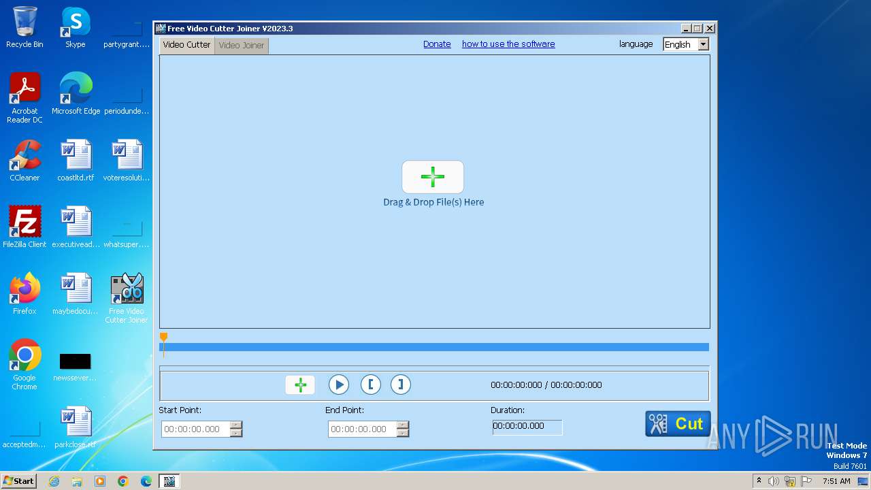This screenshot has height=490, width=871.
Task: Close the Free Video Cutter Joiner window
Action: pos(710,29)
